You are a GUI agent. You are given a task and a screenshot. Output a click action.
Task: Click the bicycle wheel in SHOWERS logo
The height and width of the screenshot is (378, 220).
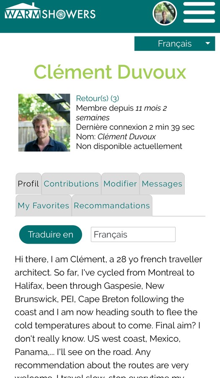(x=61, y=14)
